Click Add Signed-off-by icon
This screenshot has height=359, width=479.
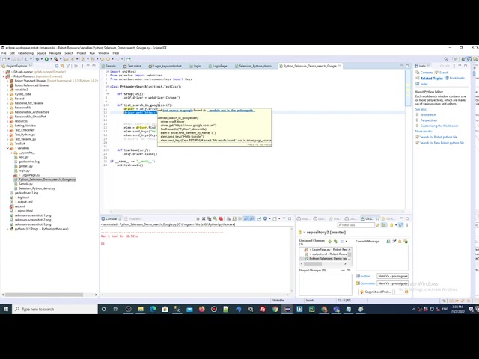(394, 242)
